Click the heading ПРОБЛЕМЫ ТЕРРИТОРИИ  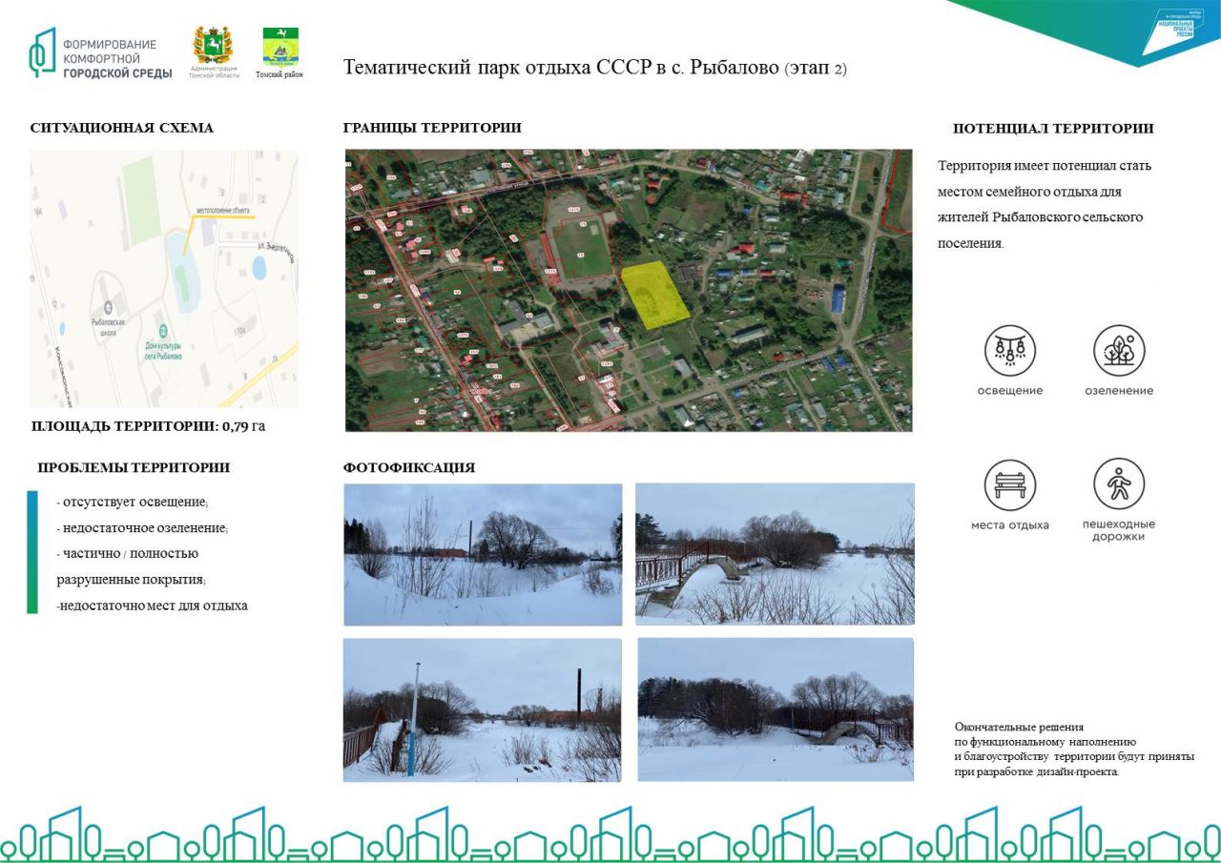click(x=134, y=467)
